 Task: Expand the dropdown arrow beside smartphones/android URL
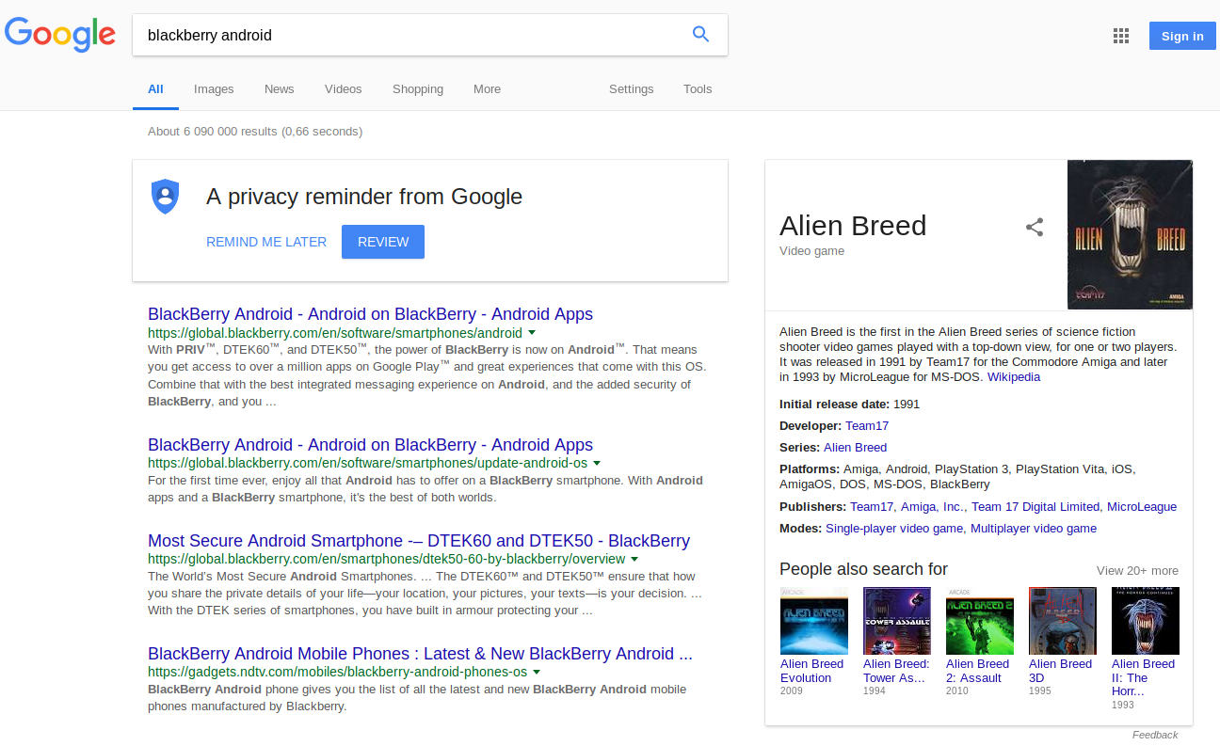[532, 333]
